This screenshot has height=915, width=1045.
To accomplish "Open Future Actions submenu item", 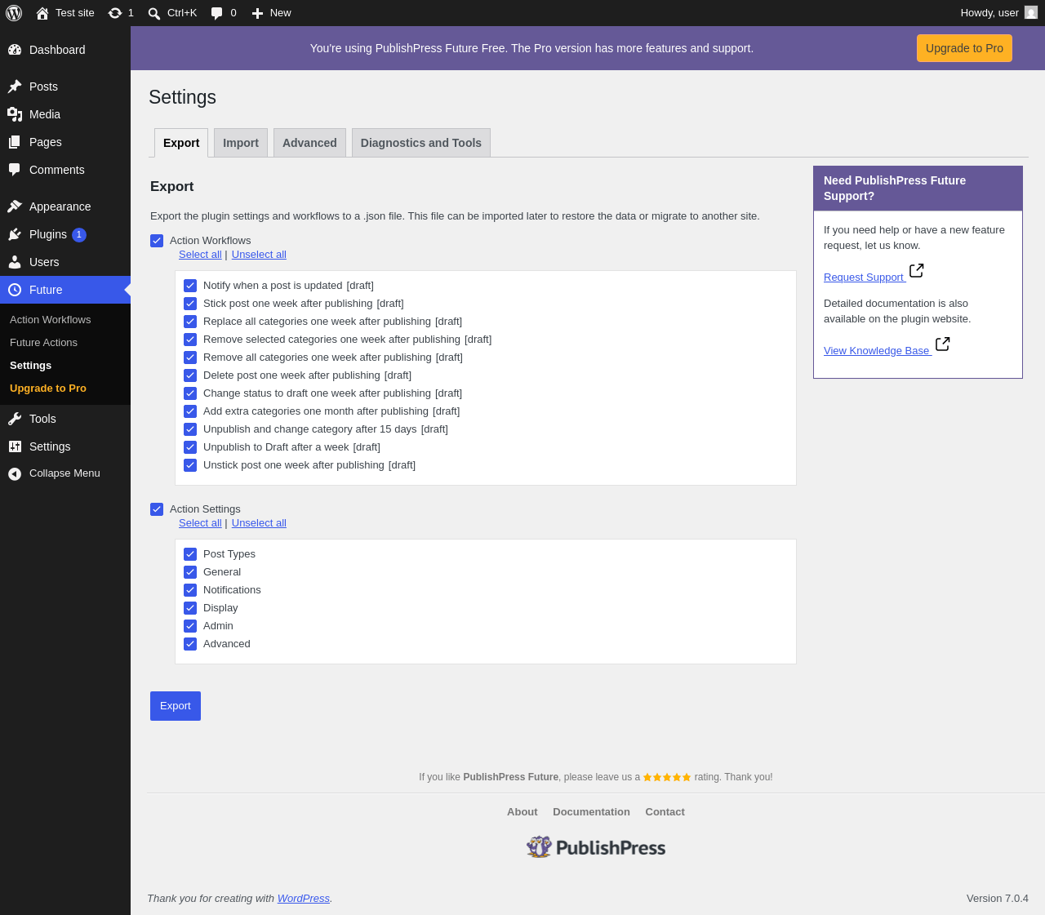I will pyautogui.click(x=44, y=343).
